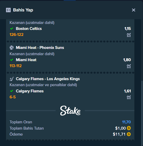Click the 126-122 score
The width and height of the screenshot is (143, 146).
(x=16, y=35)
